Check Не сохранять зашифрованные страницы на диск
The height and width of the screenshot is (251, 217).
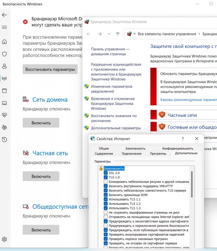(105, 213)
